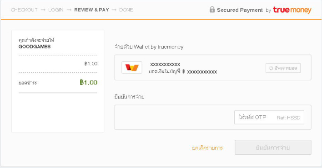Click the refresh balance button อัพเดทยอด

pos(283,68)
